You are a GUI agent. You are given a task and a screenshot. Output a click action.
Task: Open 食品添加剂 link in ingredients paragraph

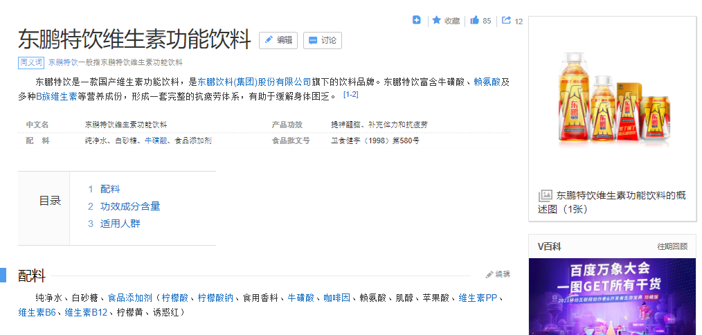click(x=130, y=298)
